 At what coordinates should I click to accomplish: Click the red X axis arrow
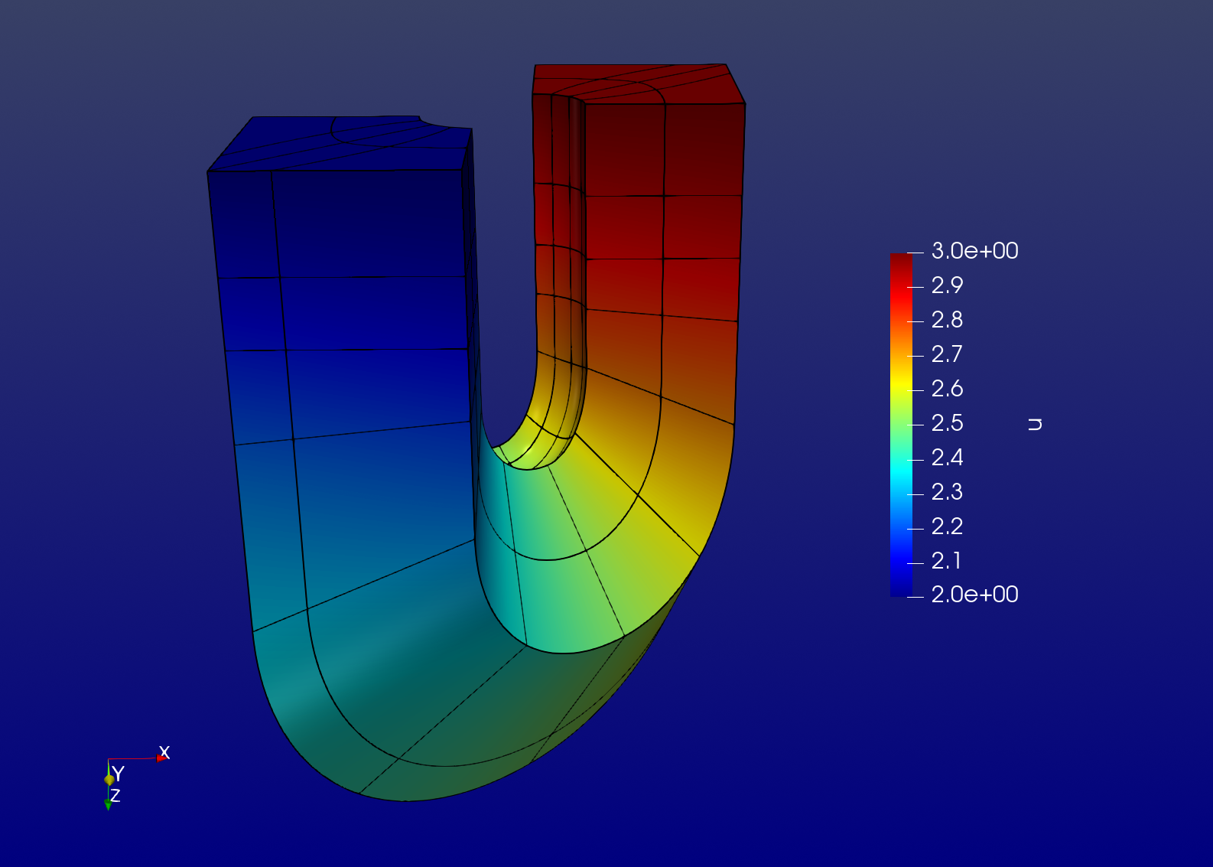pyautogui.click(x=161, y=758)
